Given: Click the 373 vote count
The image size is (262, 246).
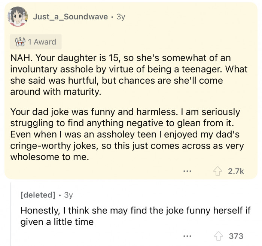Looking at the screenshot, I should (x=236, y=236).
